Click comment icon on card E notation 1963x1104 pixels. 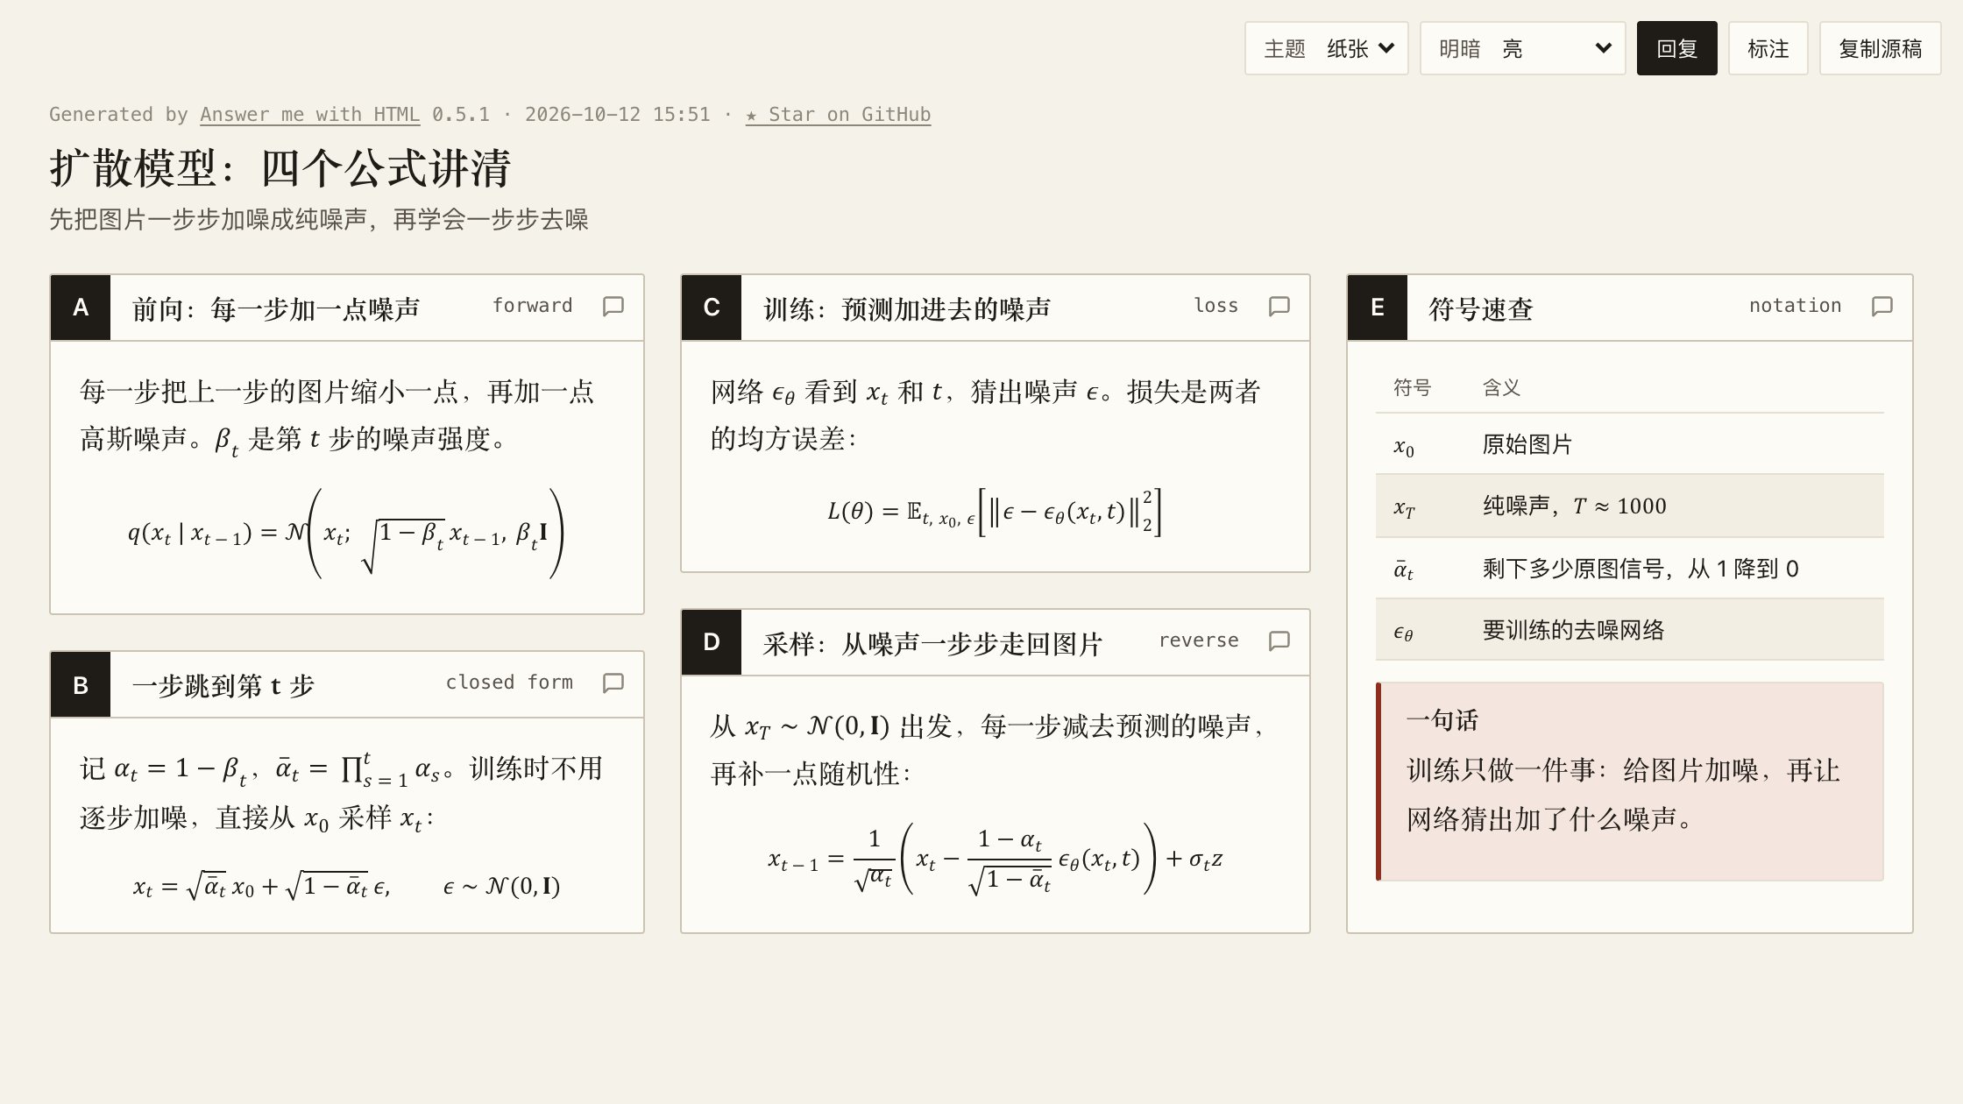point(1882,307)
